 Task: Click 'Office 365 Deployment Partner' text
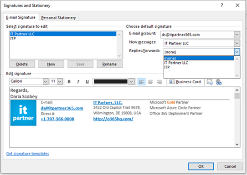click(176, 114)
